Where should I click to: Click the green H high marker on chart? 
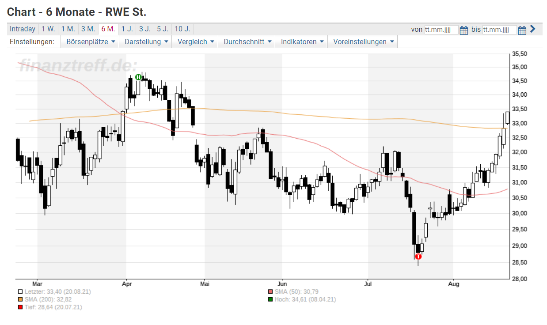[x=138, y=77]
